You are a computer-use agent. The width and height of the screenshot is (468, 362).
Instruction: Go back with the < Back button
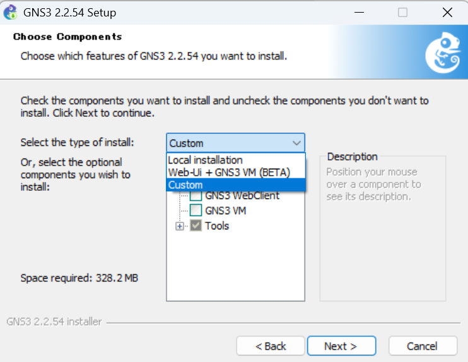(271, 346)
